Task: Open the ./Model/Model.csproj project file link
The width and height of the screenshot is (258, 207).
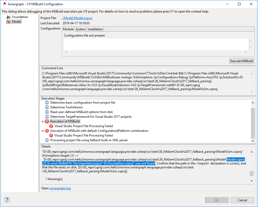Action: (77, 18)
